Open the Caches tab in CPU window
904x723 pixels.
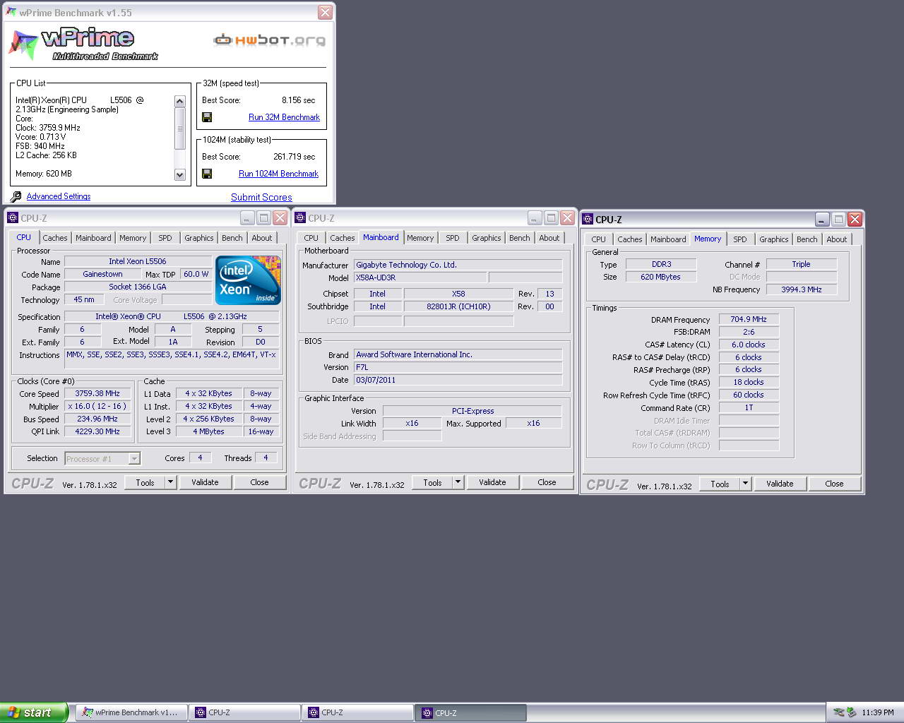[x=55, y=238]
